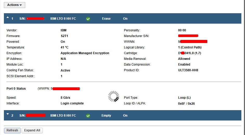Select Loop ID 0x6F / 0x26 value
Viewport: 245px width, 135px height.
click(186, 103)
